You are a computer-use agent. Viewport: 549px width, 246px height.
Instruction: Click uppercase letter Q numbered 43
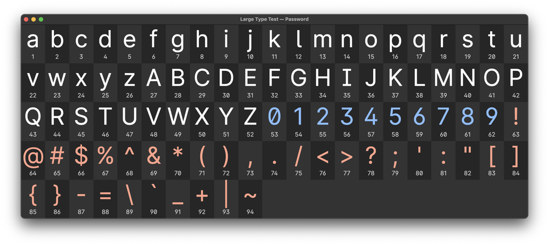(33, 119)
